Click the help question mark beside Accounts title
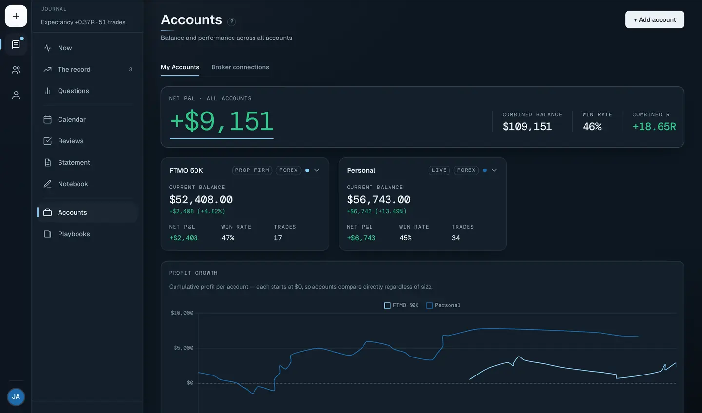The image size is (702, 413). [x=232, y=21]
